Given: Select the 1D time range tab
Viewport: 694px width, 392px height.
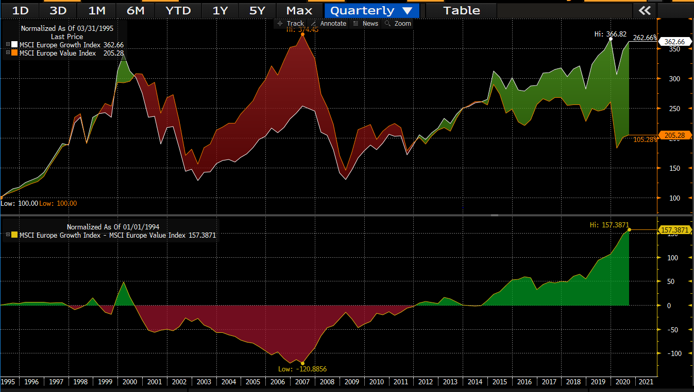Looking at the screenshot, I should 20,10.
